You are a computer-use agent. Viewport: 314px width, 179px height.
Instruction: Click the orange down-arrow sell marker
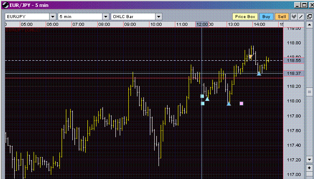click(x=250, y=57)
